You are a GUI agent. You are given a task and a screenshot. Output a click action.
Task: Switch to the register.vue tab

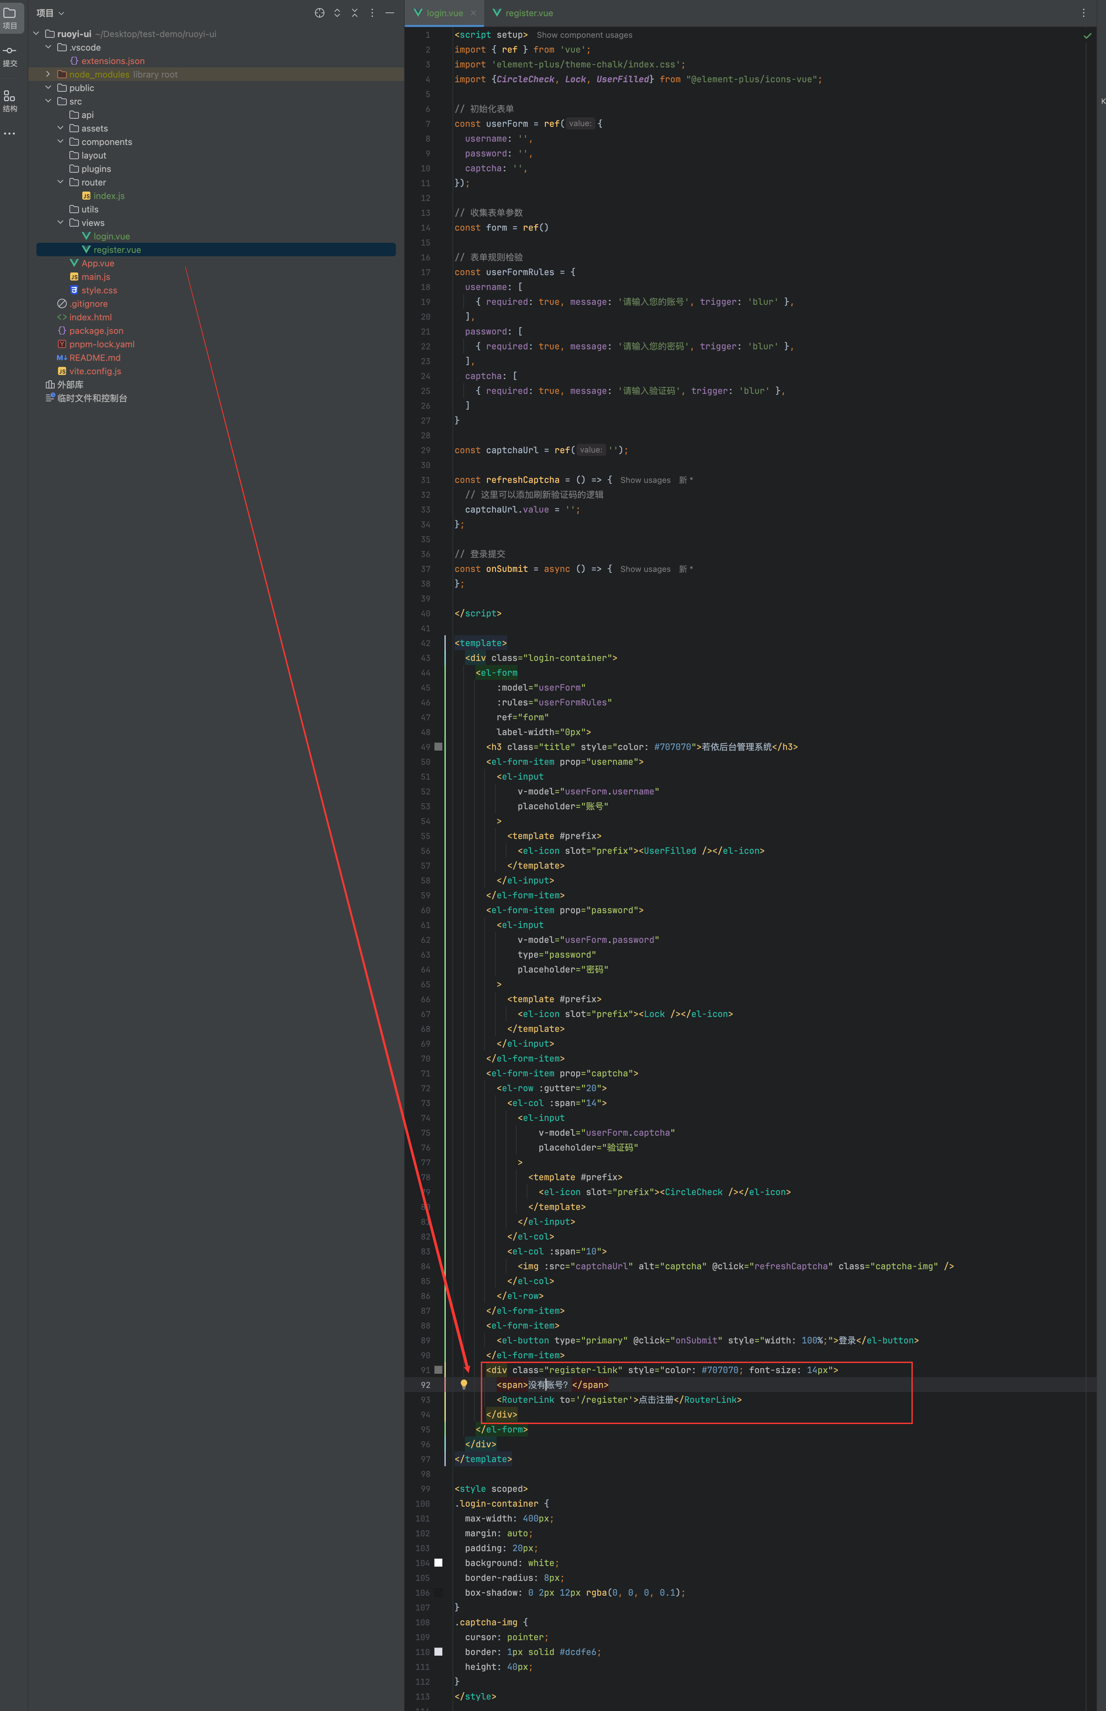point(523,13)
